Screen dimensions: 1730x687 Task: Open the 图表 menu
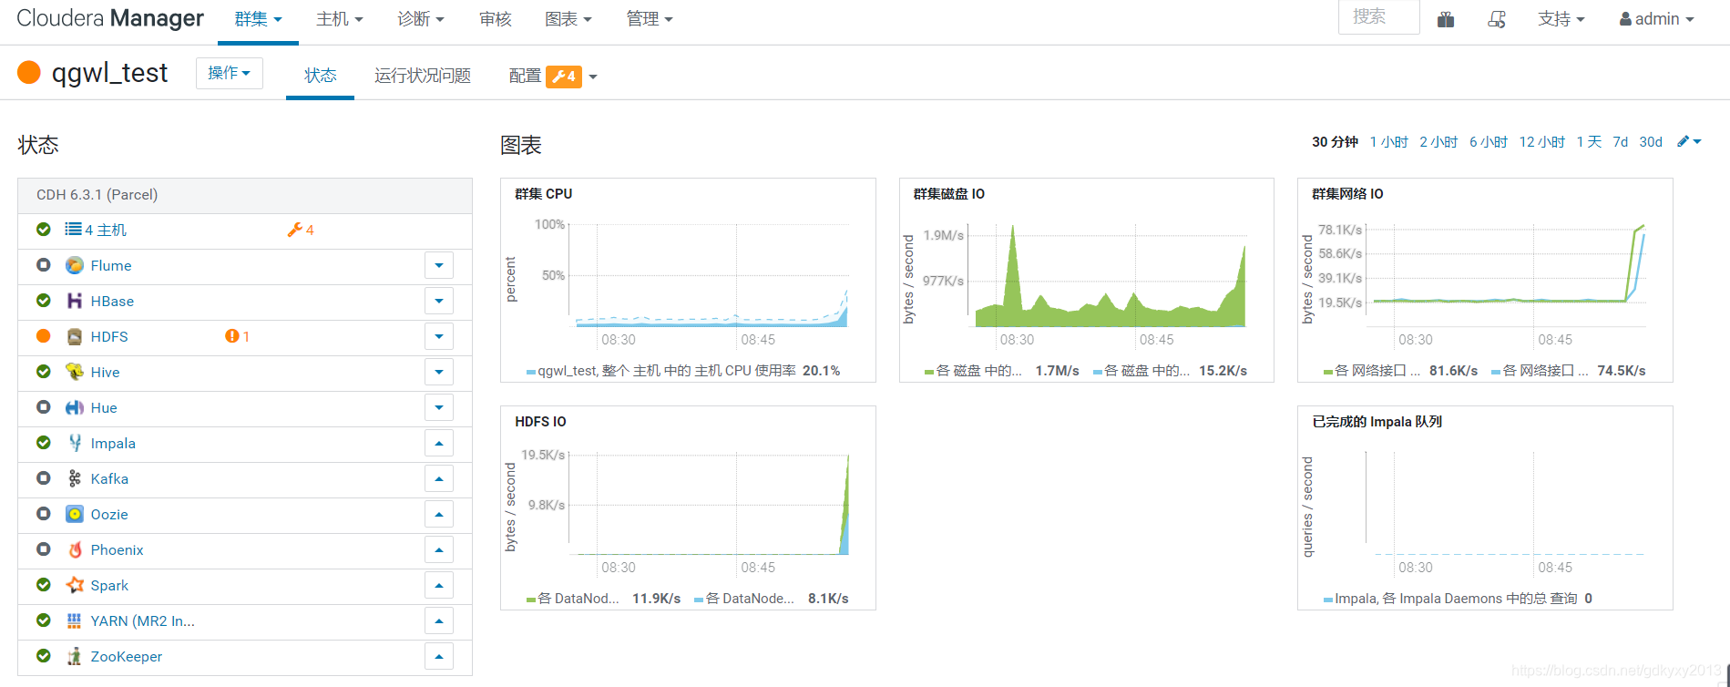[568, 19]
